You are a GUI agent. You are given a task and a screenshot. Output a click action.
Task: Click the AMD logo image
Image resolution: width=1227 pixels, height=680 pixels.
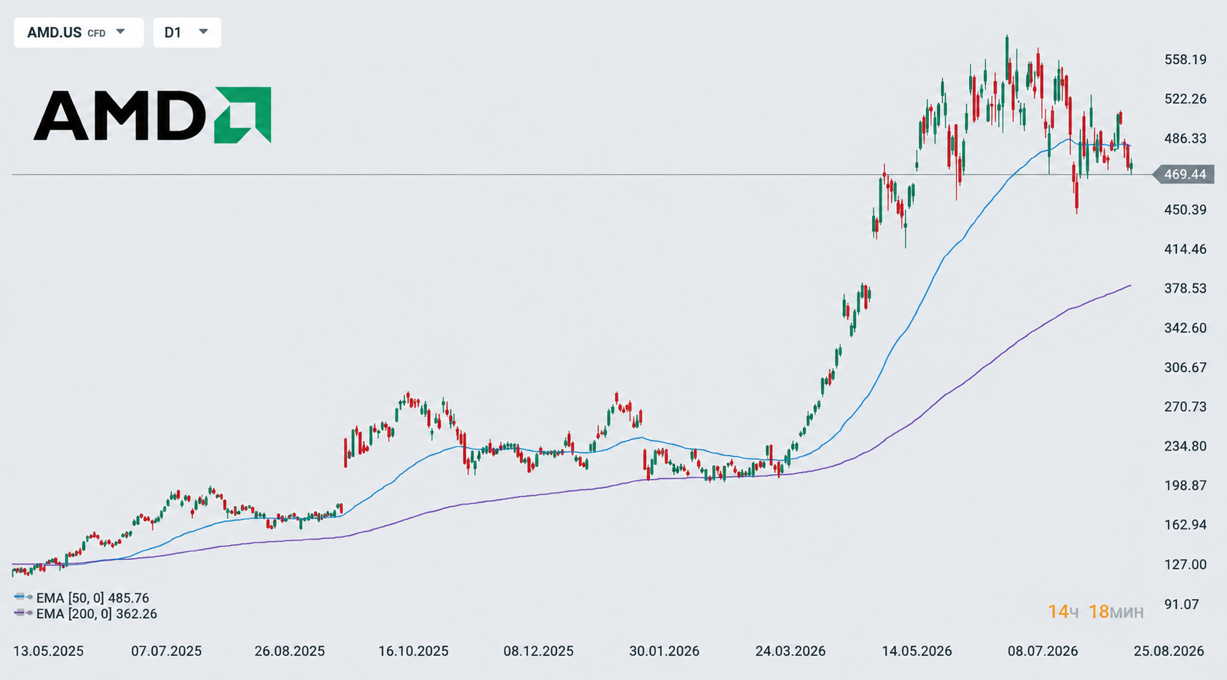click(x=152, y=115)
